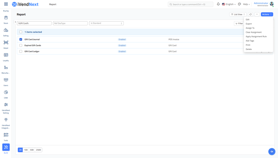
Task: Click the Ref DocType filter field
Action: [70, 23]
